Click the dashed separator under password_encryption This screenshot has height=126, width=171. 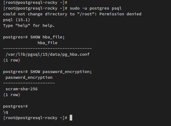click(x=29, y=83)
